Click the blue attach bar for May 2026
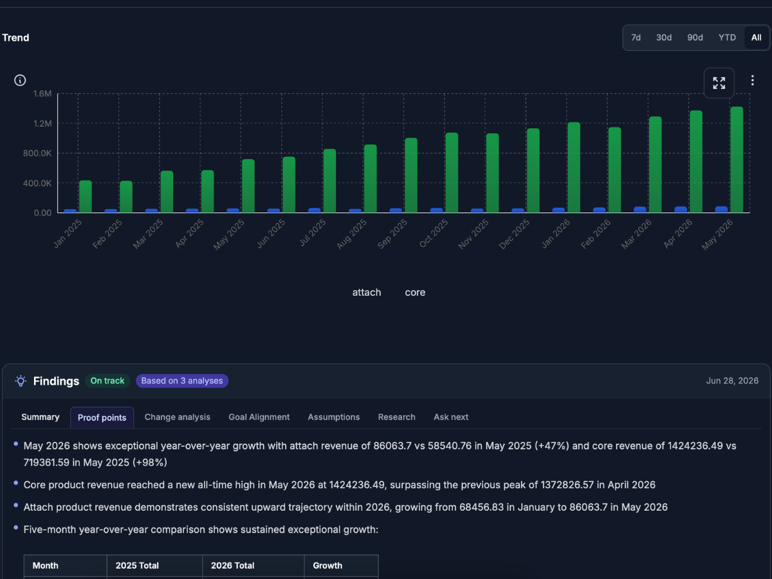Viewport: 772px width, 579px height. (x=722, y=209)
